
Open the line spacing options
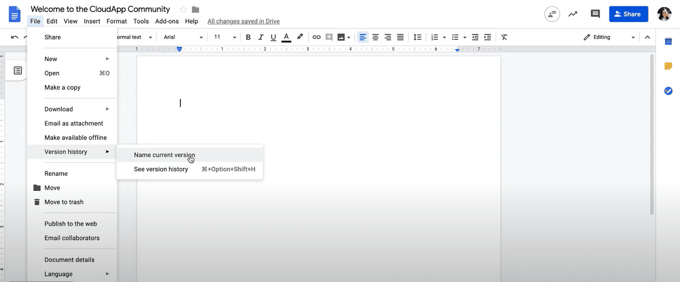[418, 37]
